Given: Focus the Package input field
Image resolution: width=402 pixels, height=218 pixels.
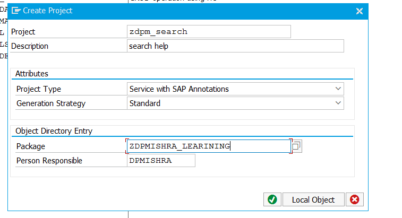Looking at the screenshot, I should [x=209, y=146].
